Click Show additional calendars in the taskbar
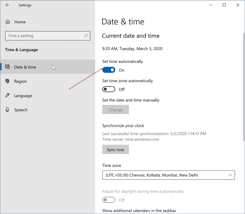Image resolution: width=245 pixels, height=214 pixels. click(x=139, y=211)
